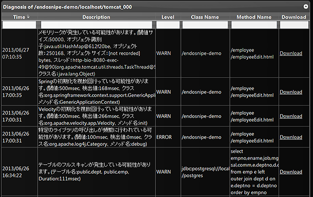Viewport: 313px width, 197px height.
Task: Sort by the Description column header
Action: pos(96,17)
